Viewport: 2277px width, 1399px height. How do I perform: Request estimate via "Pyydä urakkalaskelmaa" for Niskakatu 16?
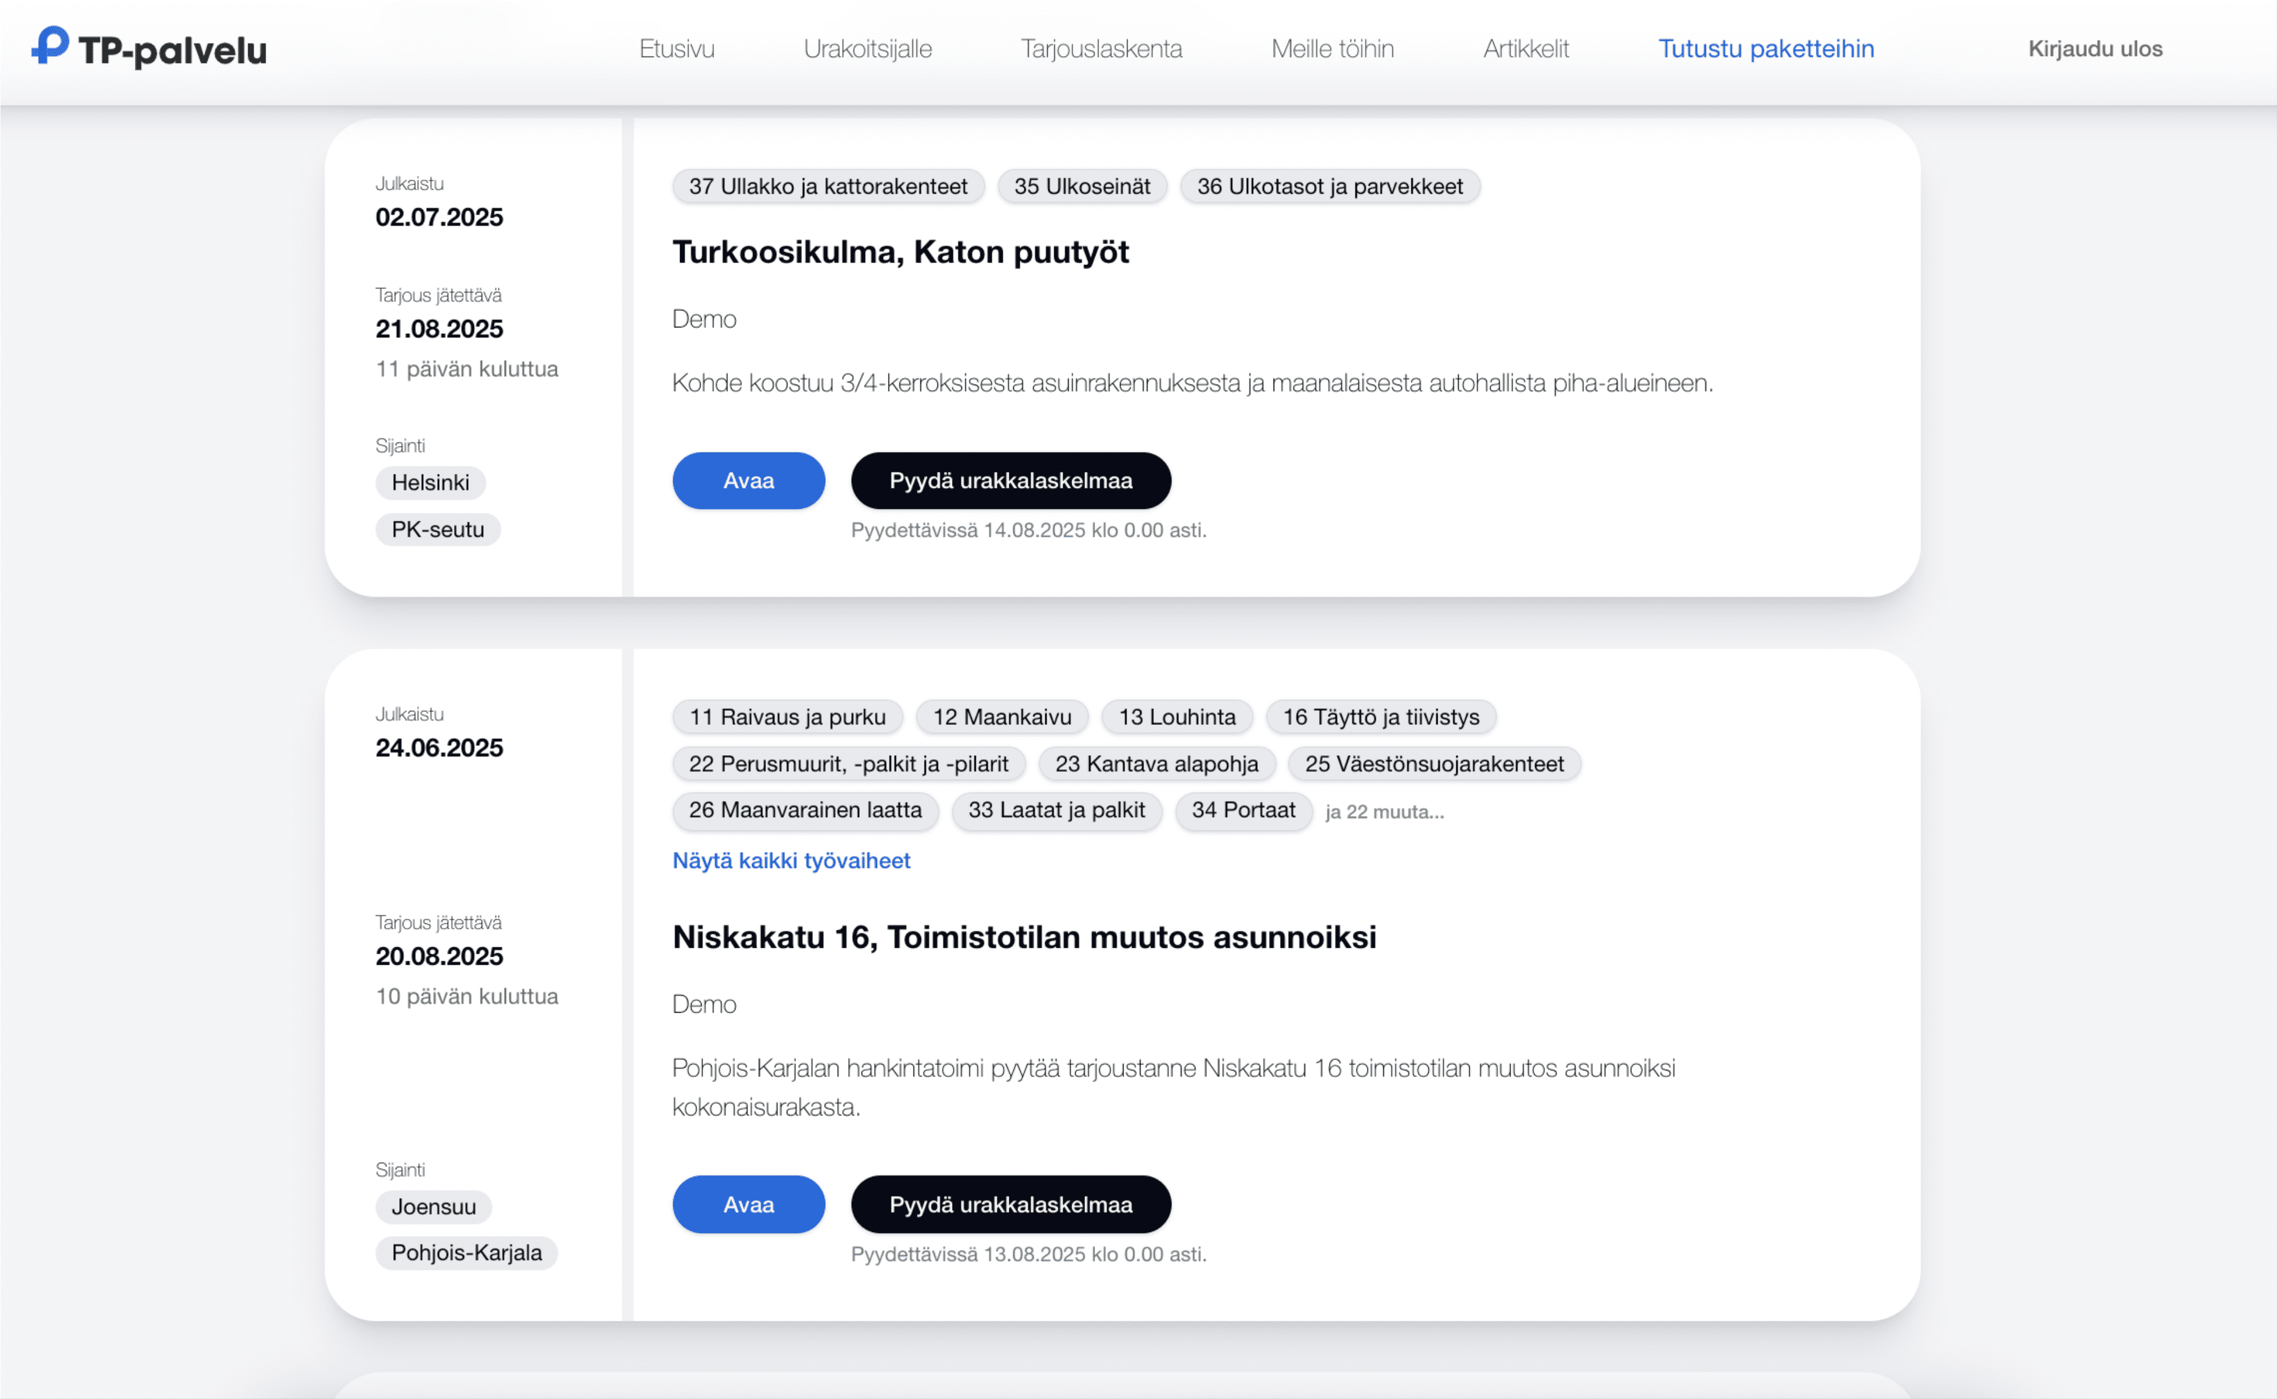coord(1010,1203)
